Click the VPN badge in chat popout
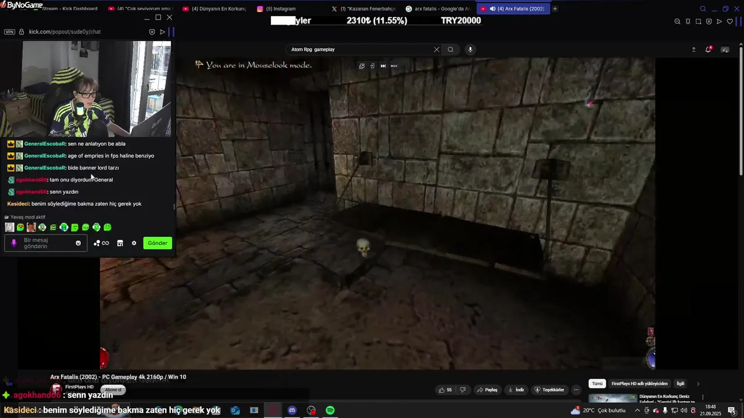Screen dimensions: 744x418 9,32
